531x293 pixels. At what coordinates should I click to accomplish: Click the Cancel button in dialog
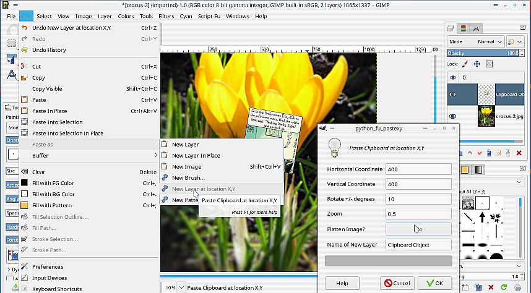click(x=397, y=283)
